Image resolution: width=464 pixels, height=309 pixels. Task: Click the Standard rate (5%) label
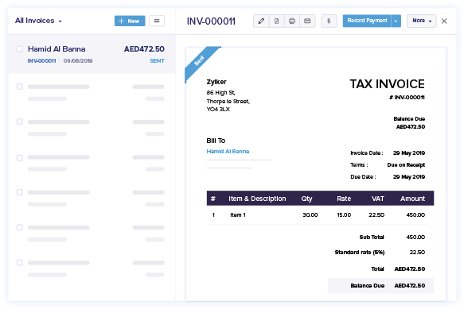point(360,252)
